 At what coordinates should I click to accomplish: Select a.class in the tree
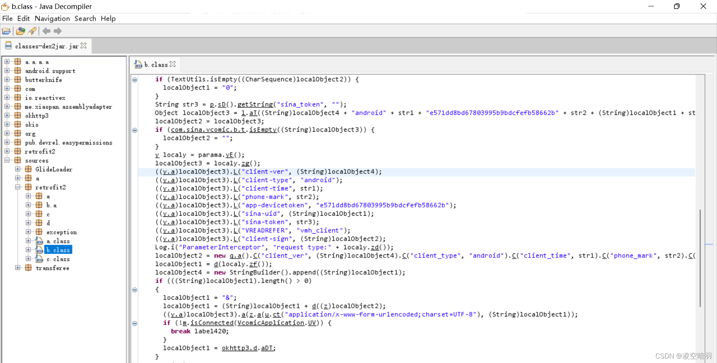58,241
